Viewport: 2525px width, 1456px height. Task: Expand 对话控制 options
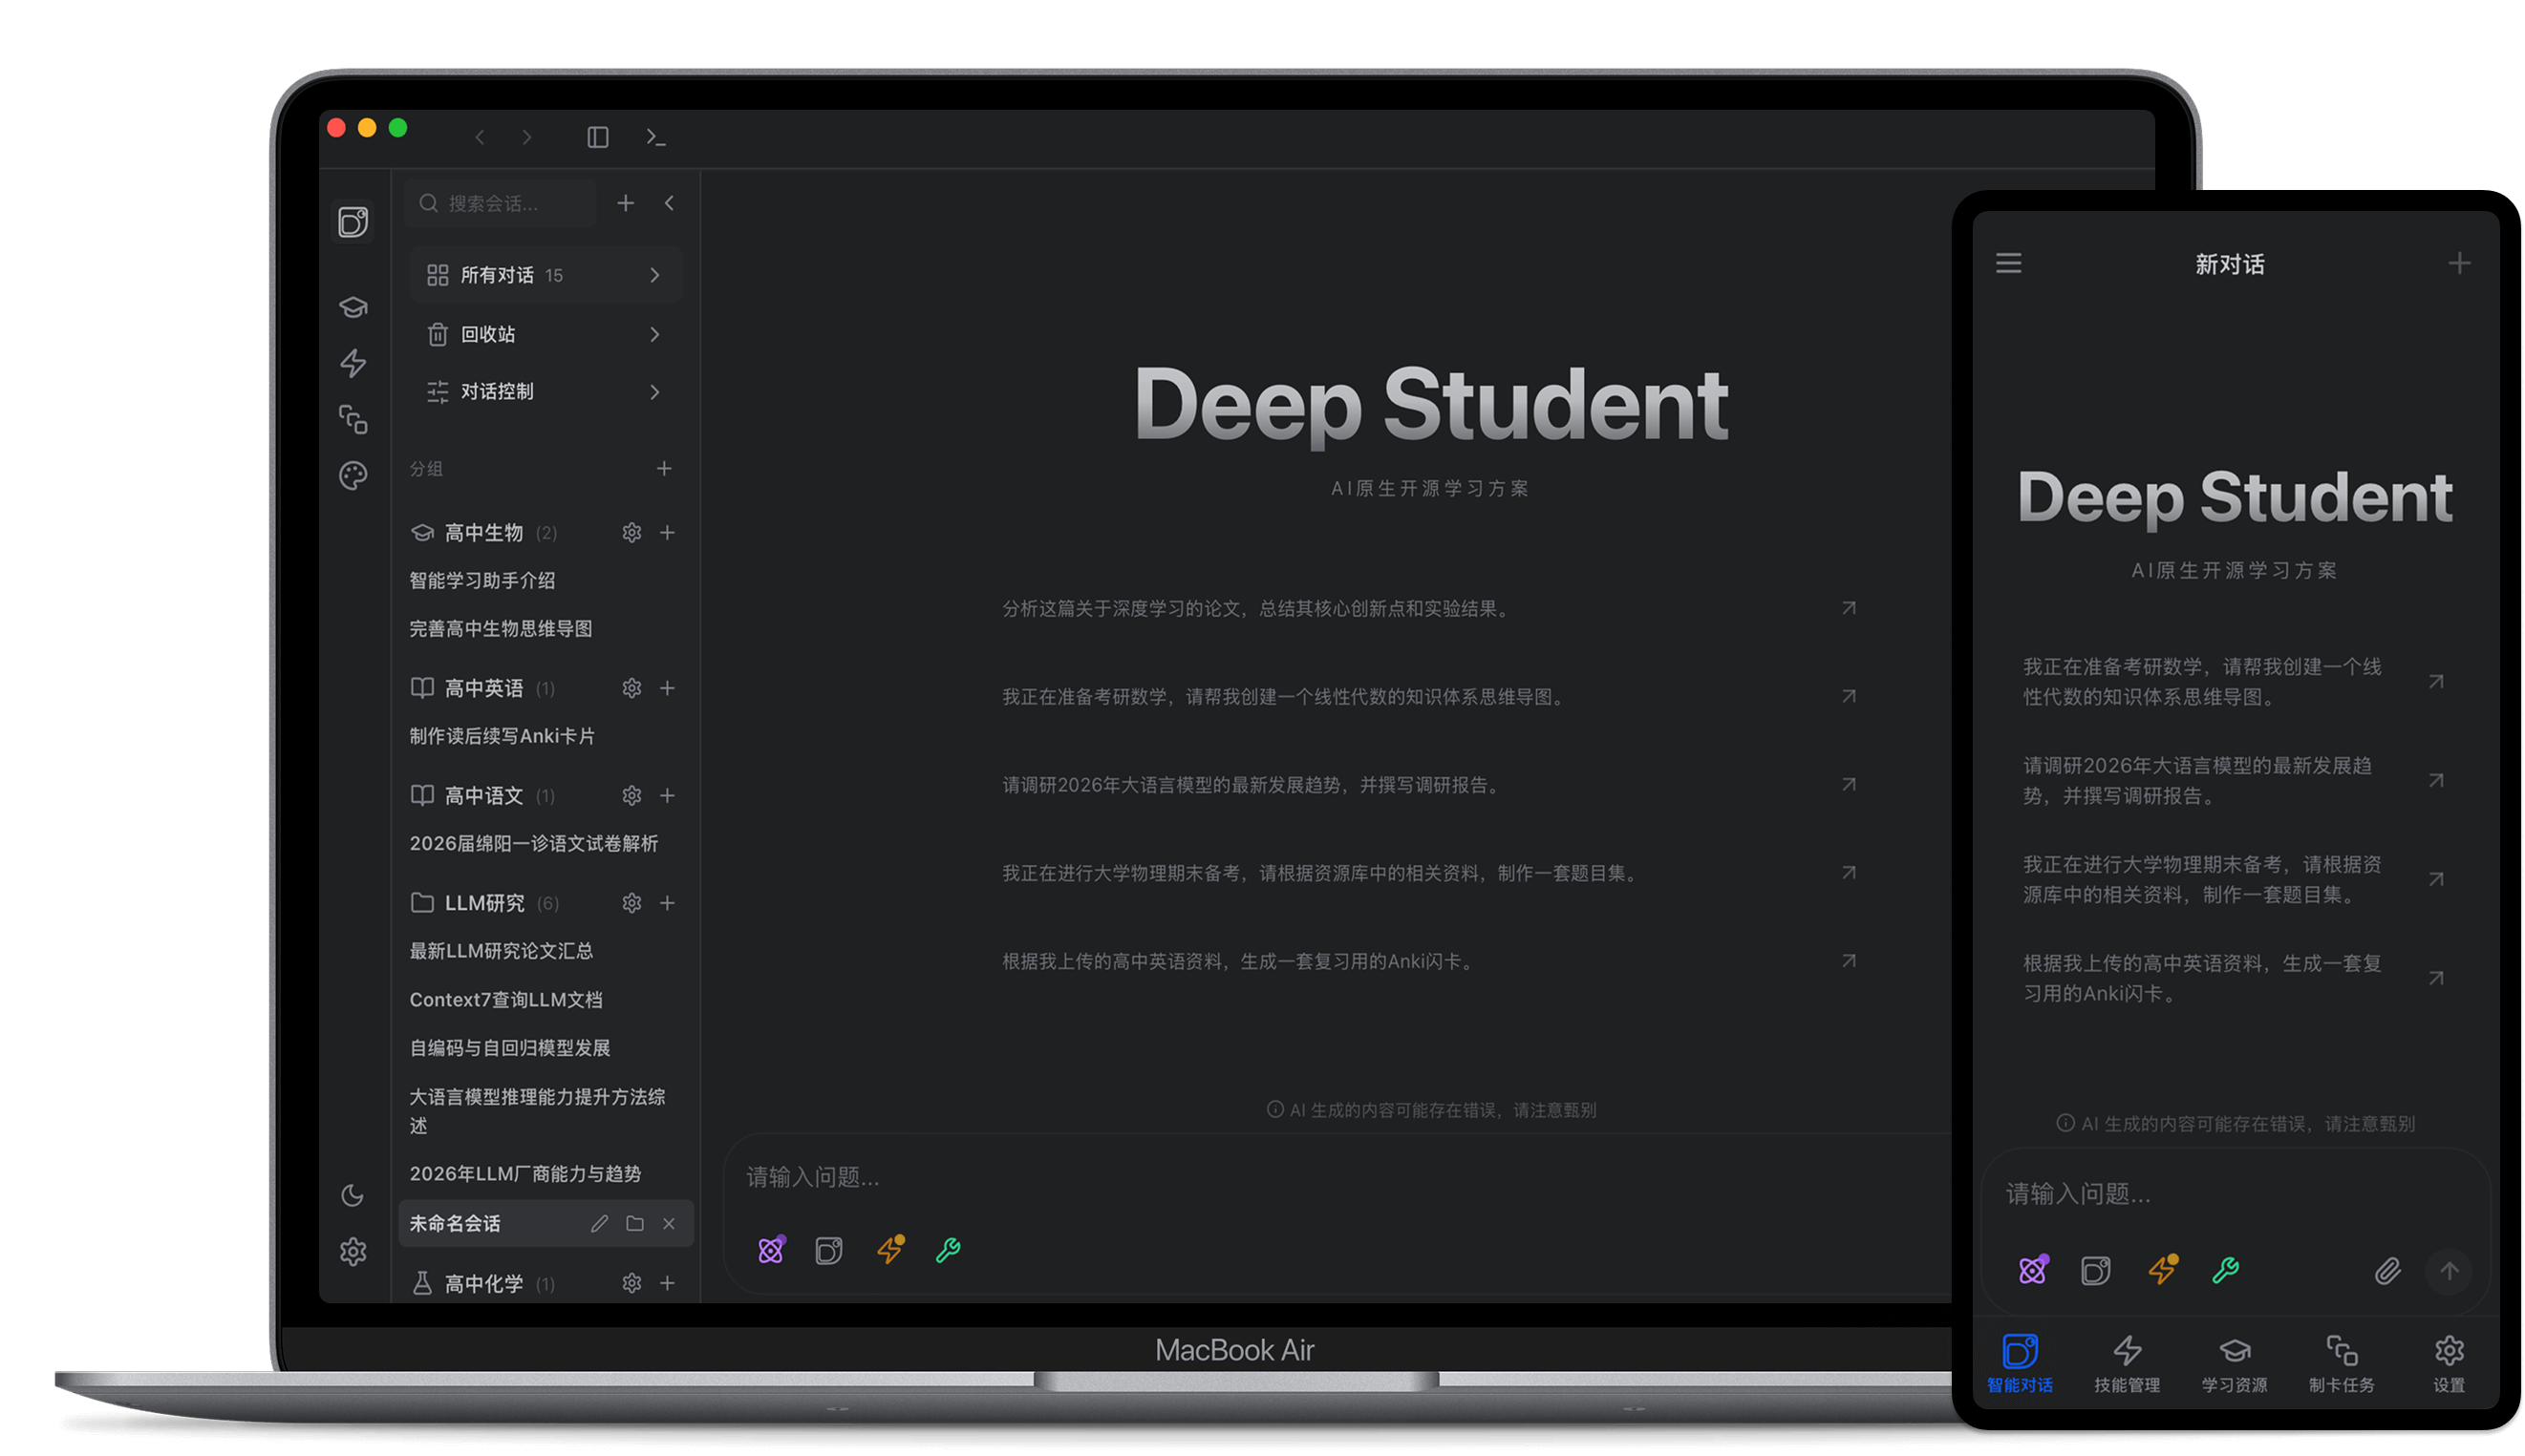click(654, 392)
